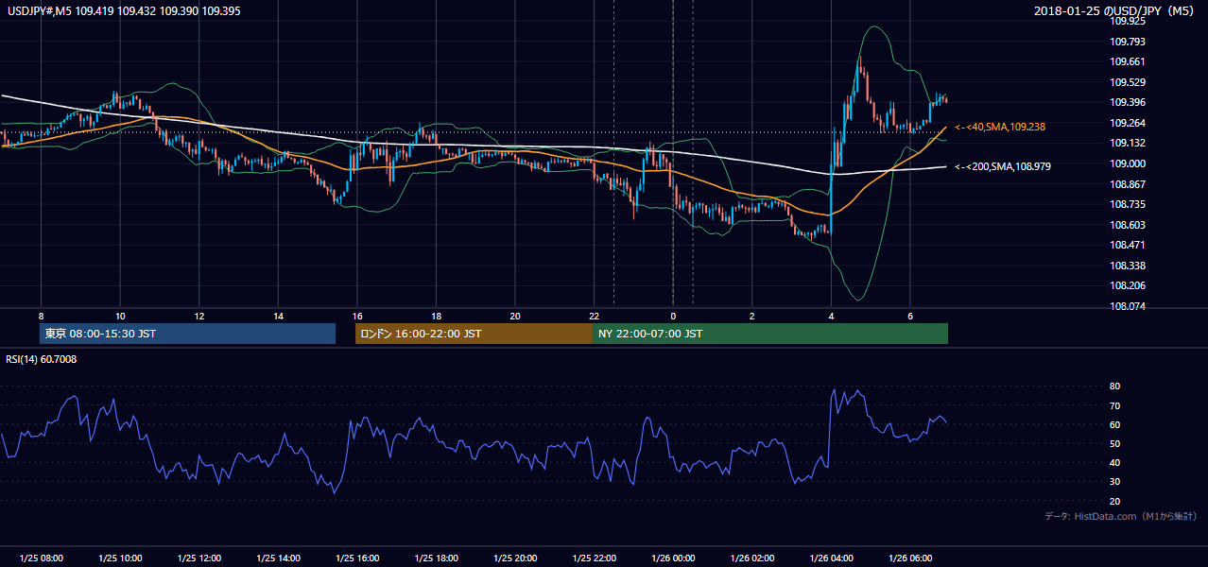Click the hour label 8 under the price chart
Screen dimensions: 1208x567
point(41,316)
